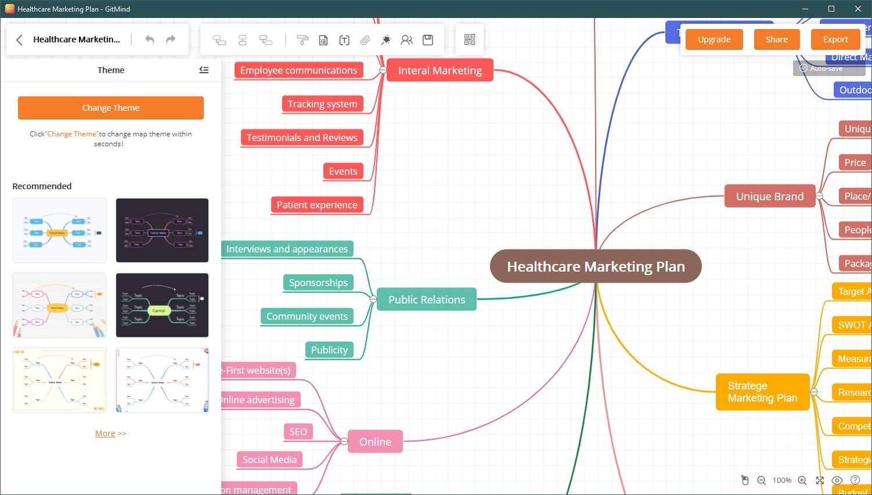Attach a file using the paperclip icon
This screenshot has width=872, height=495.
(365, 40)
